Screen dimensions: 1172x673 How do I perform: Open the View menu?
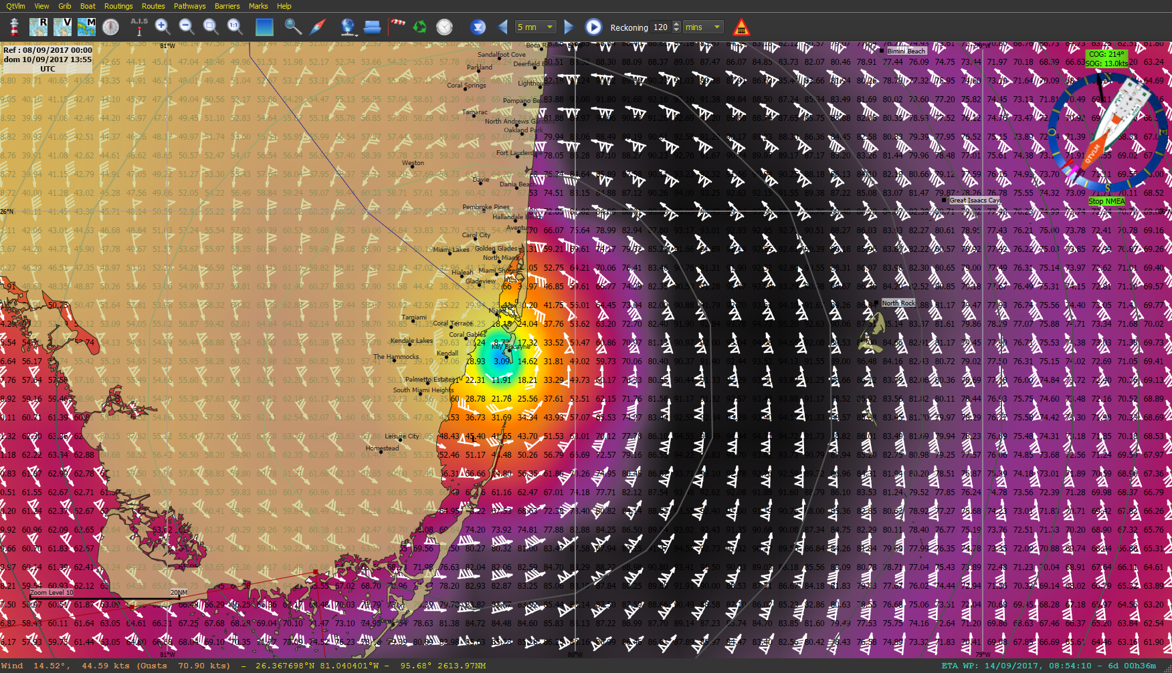(x=41, y=6)
